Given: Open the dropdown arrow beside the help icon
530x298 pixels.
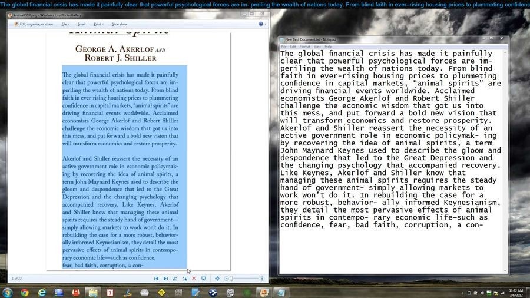Looking at the screenshot, I should click(265, 24).
